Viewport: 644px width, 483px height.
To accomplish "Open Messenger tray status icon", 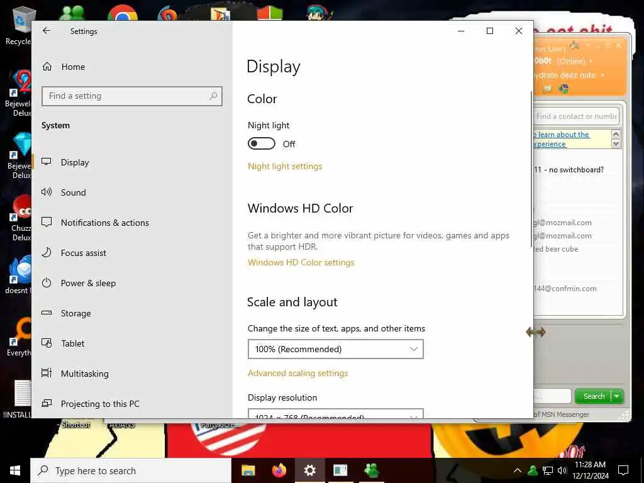I will coord(533,470).
